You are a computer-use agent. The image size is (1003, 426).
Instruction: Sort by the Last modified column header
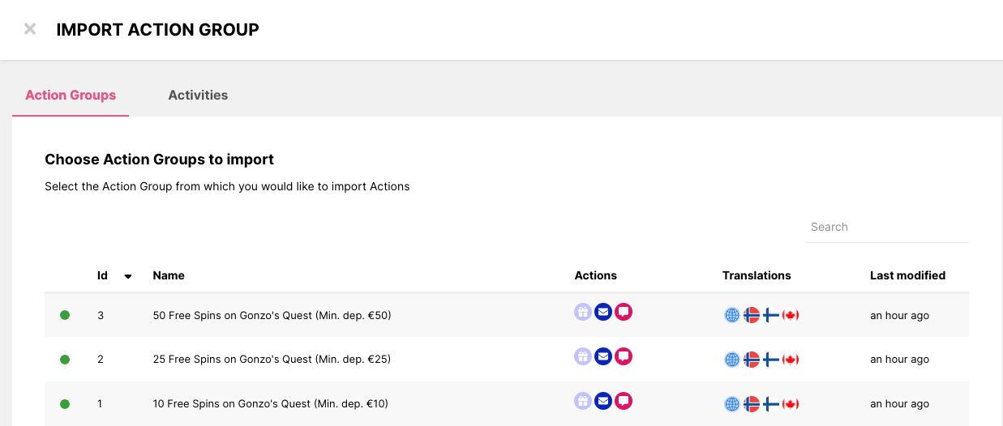pyautogui.click(x=907, y=275)
